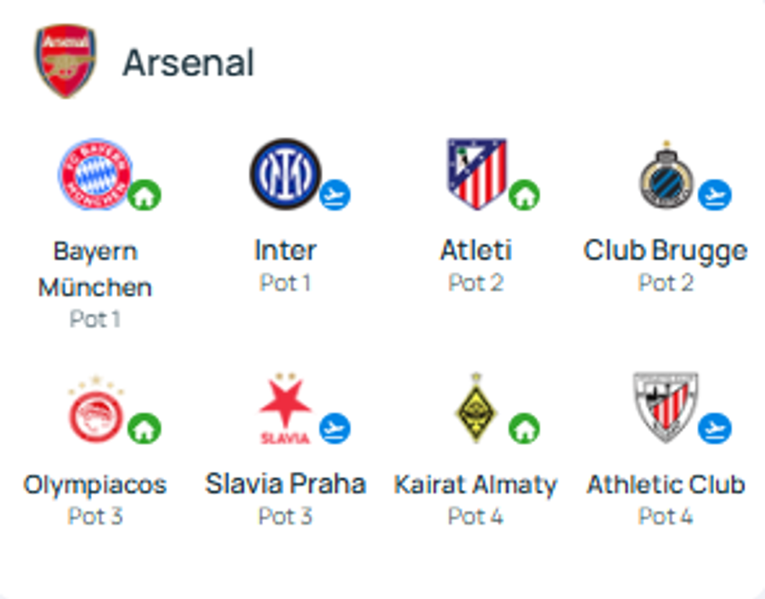Click home icon beside Bayern München logo
Image resolution: width=765 pixels, height=599 pixels.
[x=144, y=195]
